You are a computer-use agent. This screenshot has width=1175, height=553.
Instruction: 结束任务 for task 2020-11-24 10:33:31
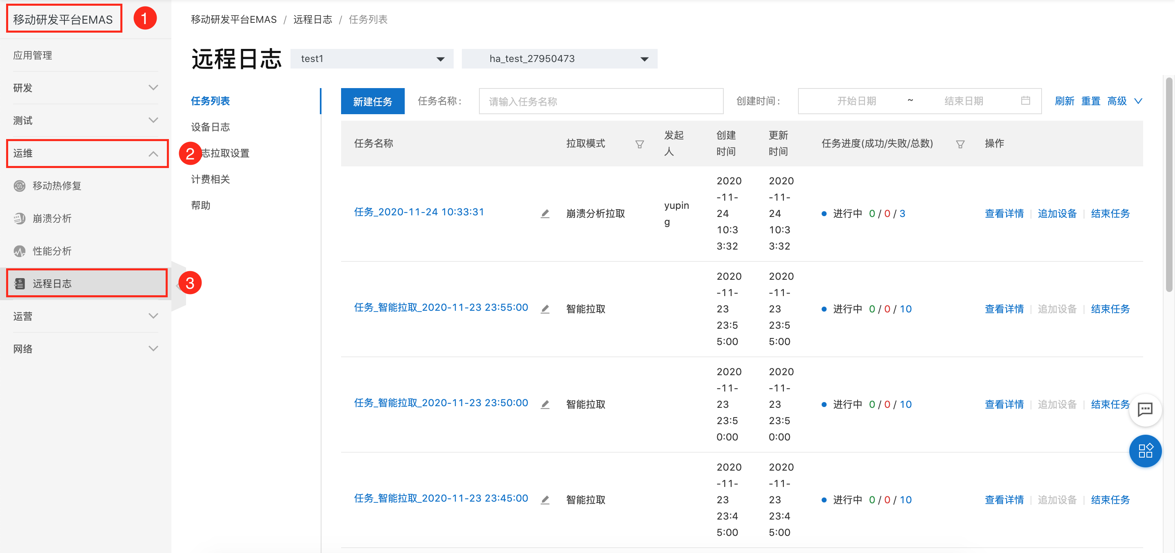1110,213
